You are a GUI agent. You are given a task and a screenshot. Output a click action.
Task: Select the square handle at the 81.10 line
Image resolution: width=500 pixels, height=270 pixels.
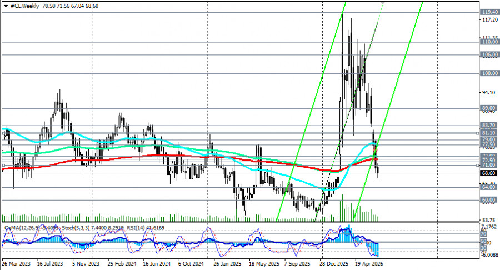[x=478, y=133]
